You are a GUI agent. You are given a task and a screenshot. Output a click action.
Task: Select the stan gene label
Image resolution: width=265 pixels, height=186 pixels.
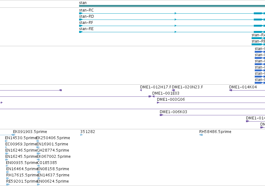83,3
